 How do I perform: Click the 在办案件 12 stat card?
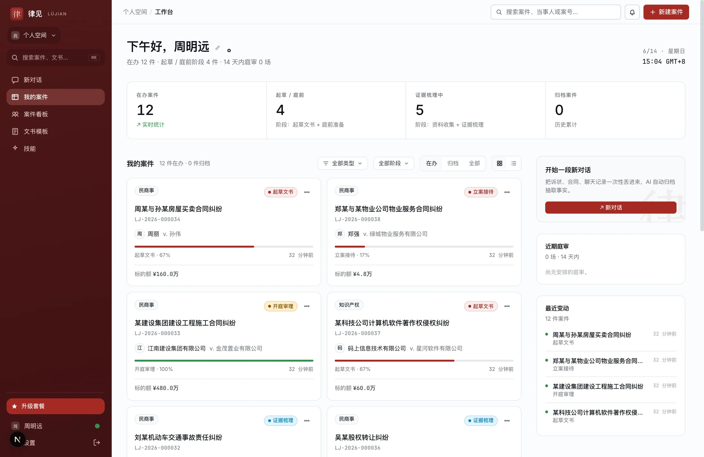196,110
